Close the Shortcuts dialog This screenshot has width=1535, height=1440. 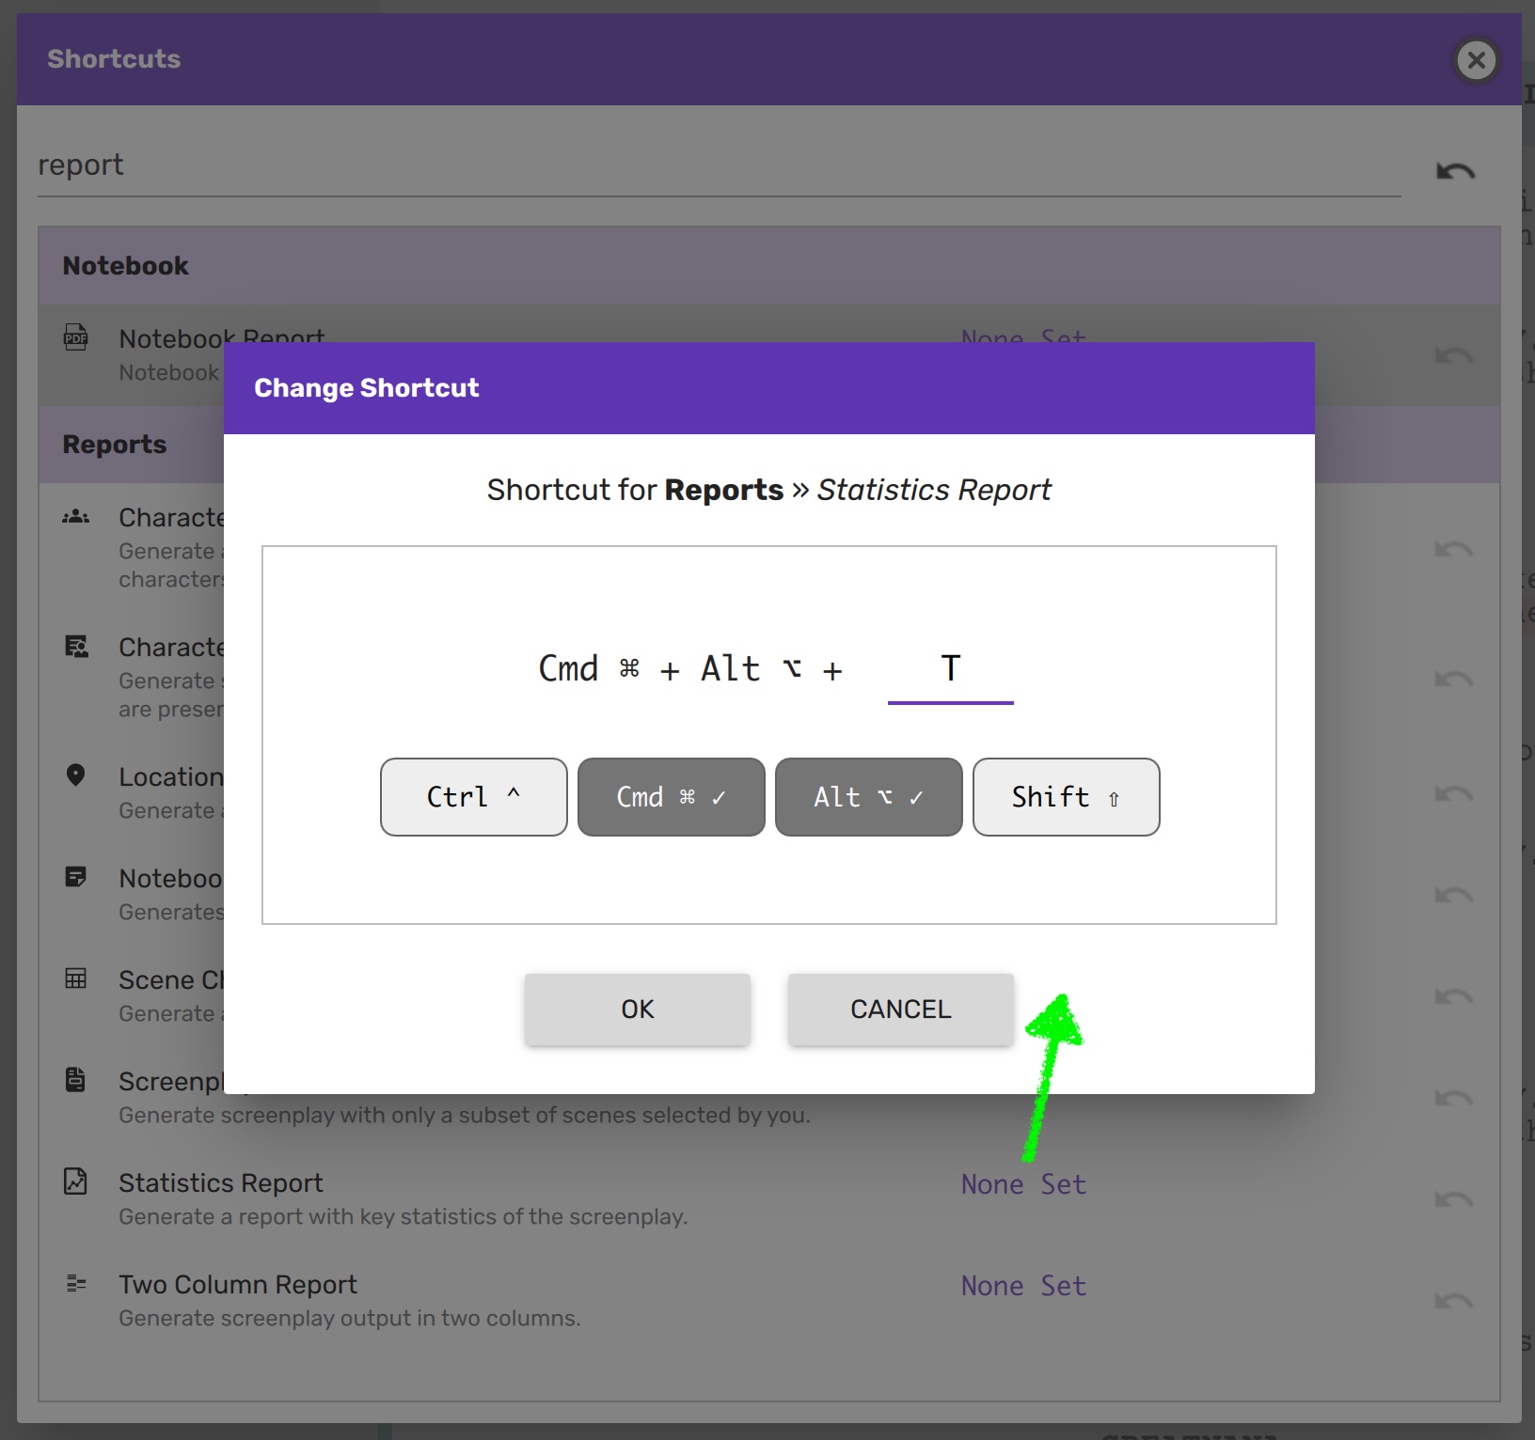pos(1476,61)
